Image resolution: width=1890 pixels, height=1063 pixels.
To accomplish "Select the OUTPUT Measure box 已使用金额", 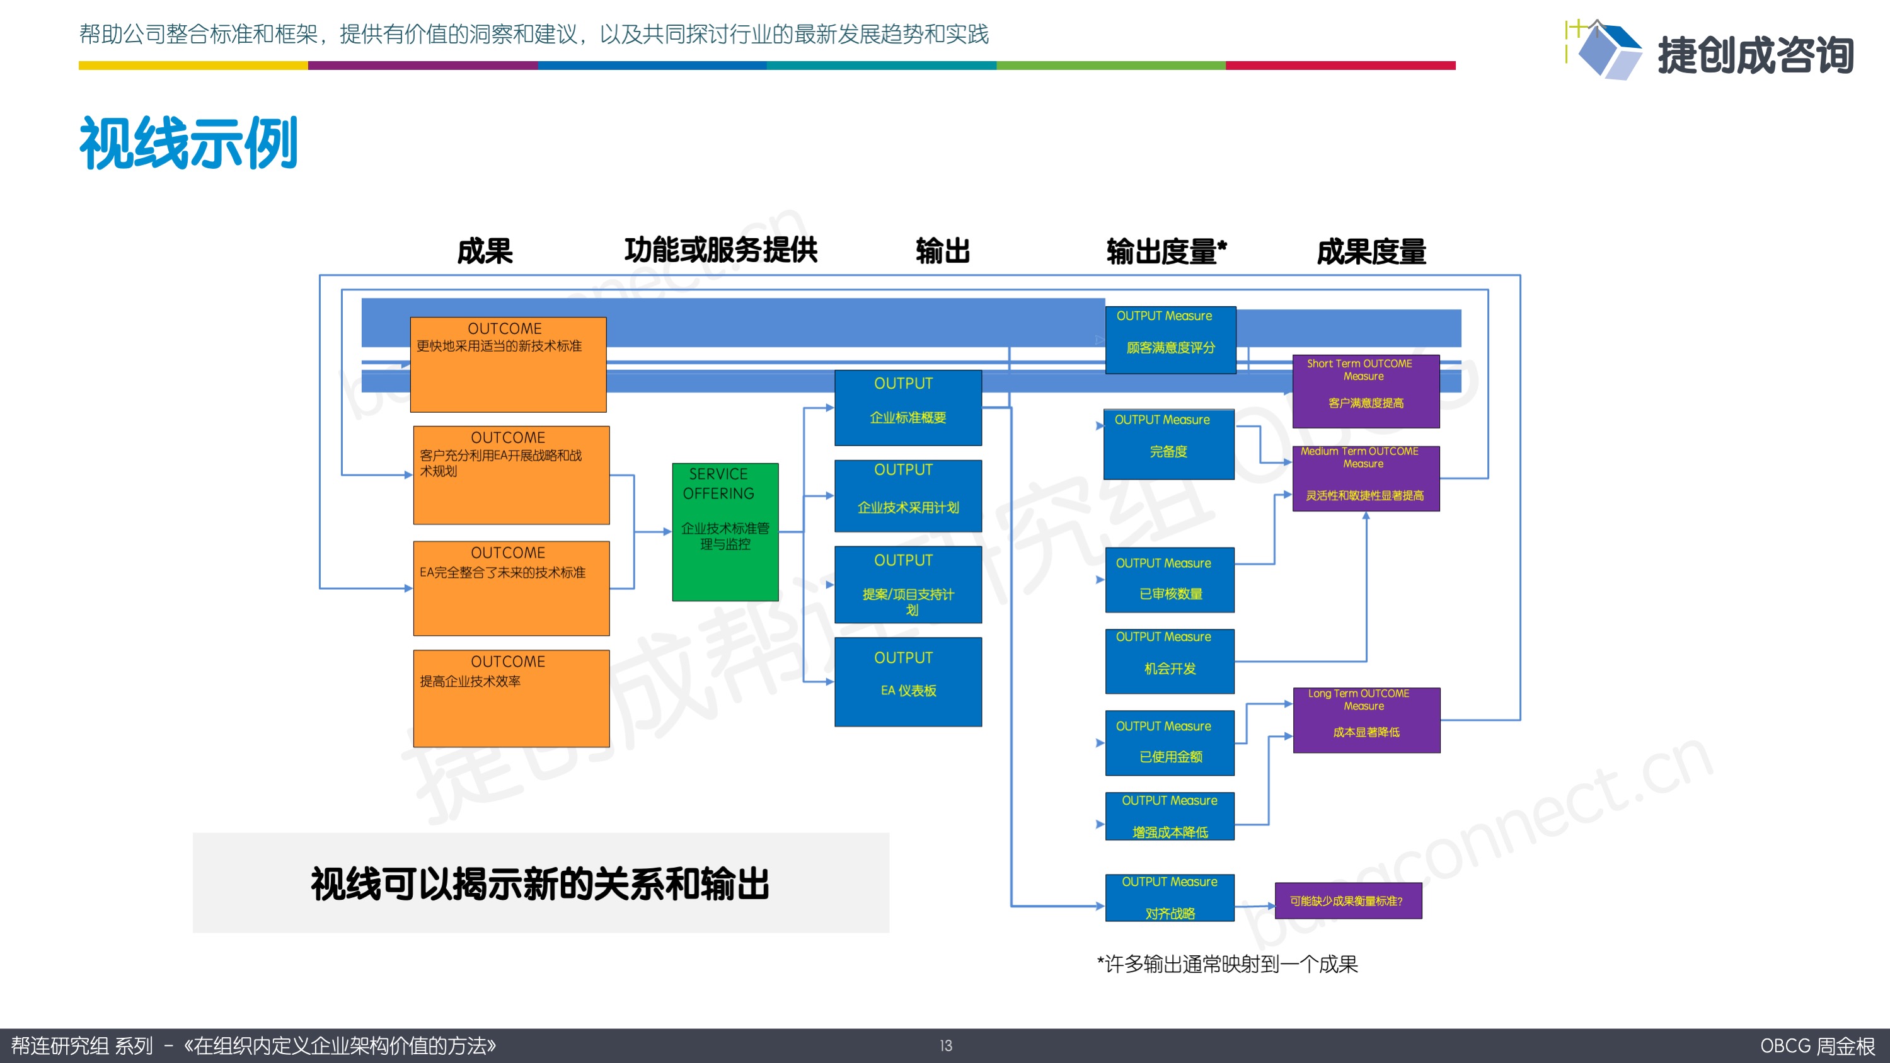I will 1170,742.
